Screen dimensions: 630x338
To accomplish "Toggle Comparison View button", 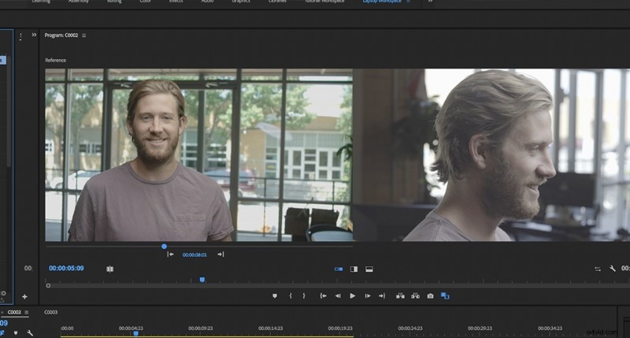I will click(x=445, y=295).
